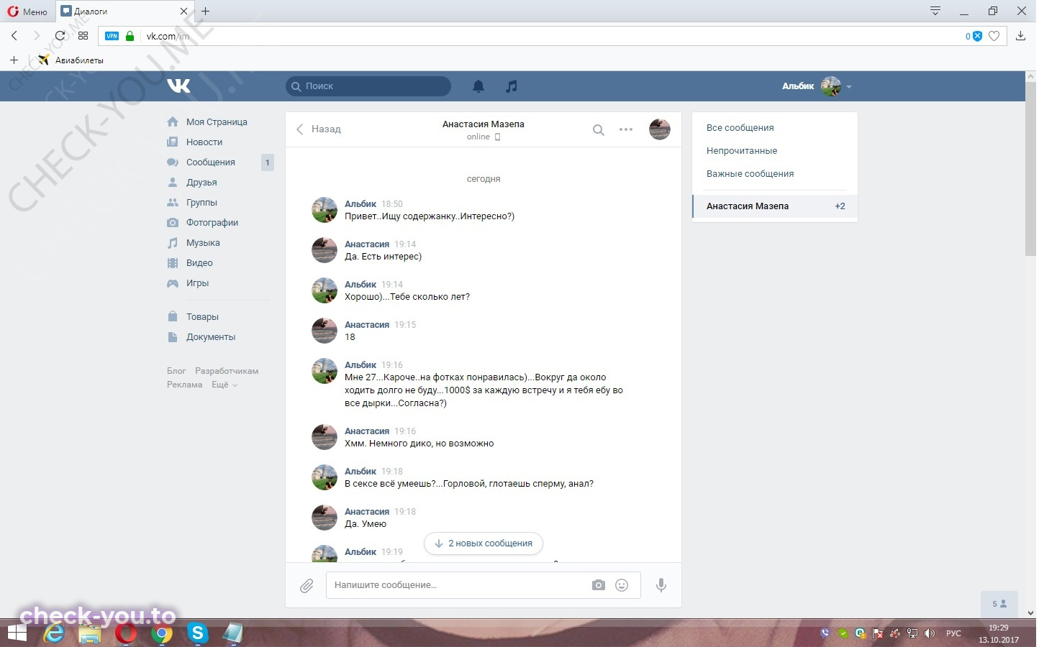Open the ad blocker shield icon
This screenshot has width=1039, height=647.
(977, 36)
